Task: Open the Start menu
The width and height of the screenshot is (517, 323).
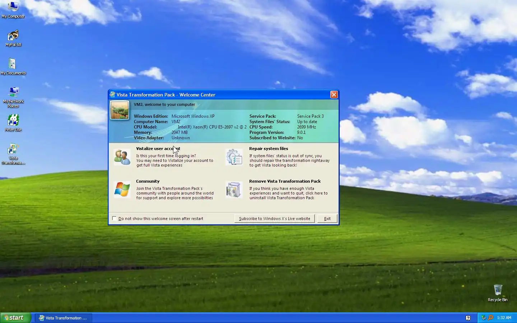Action: coord(15,318)
